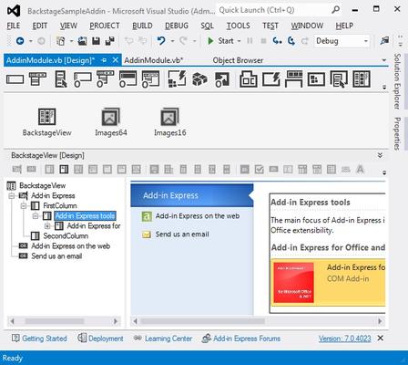Click the document-with-cursor icon in module toolbar
Screen dimensions: 408x365
click(61, 79)
